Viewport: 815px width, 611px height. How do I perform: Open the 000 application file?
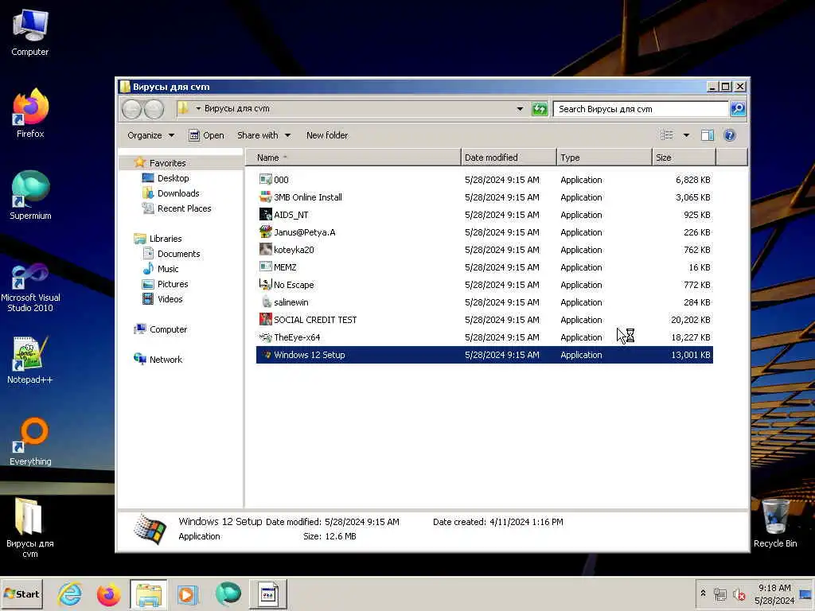281,180
